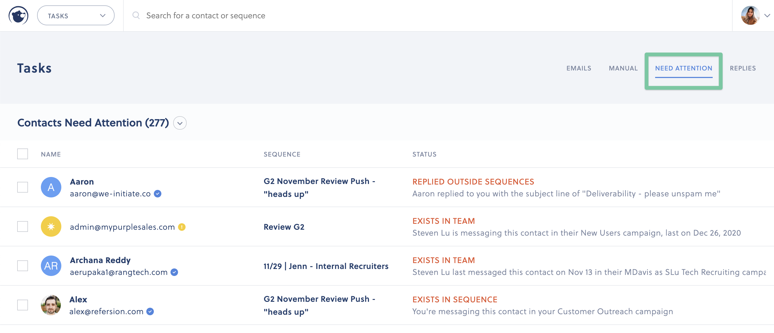Click alex@refersion.com email text
The height and width of the screenshot is (333, 774).
click(x=106, y=312)
